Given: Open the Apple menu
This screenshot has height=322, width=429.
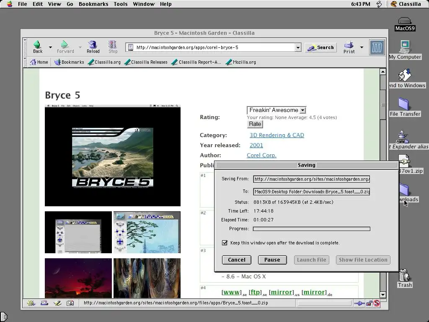Looking at the screenshot, I should [x=10, y=4].
